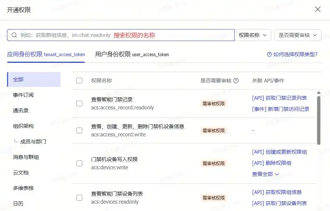This screenshot has height=211, width=330.
Task: Open [API] 获取门禁记录列表 link
Action: [279, 98]
